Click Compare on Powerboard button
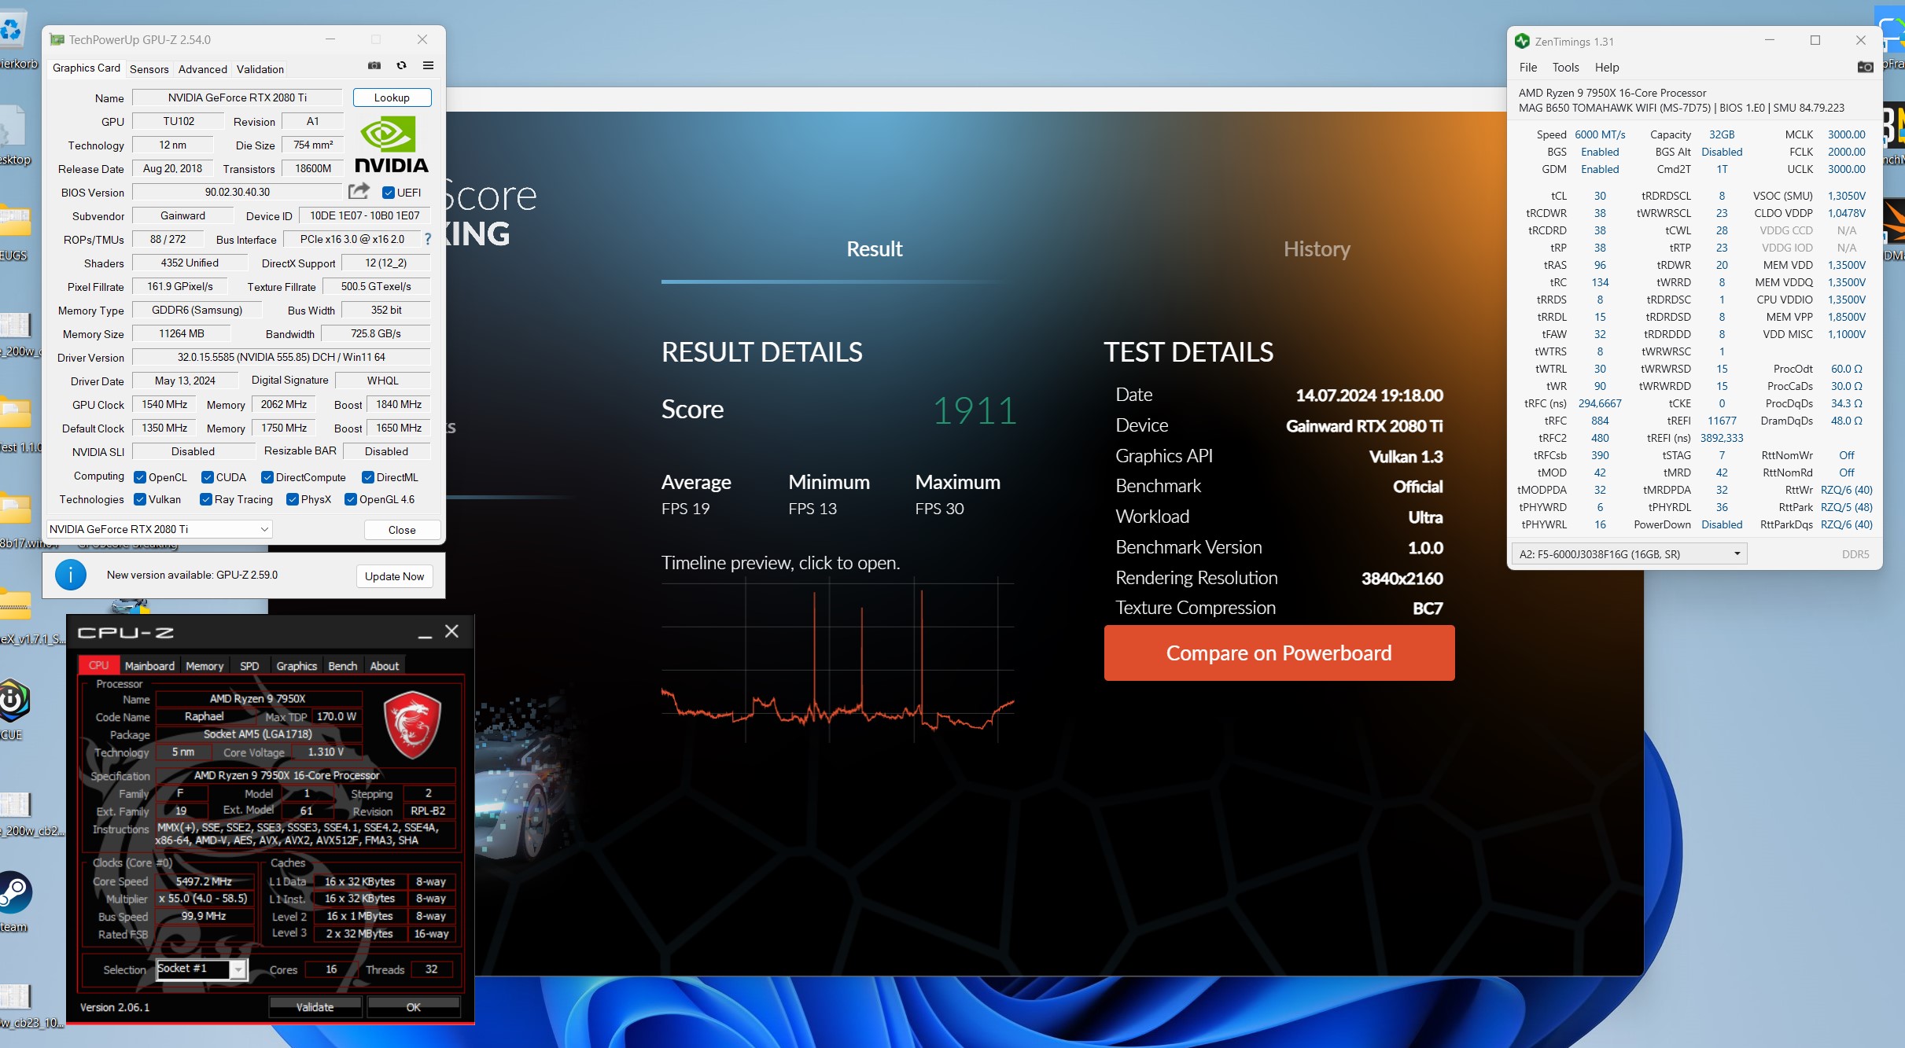This screenshot has height=1048, width=1905. [x=1279, y=653]
